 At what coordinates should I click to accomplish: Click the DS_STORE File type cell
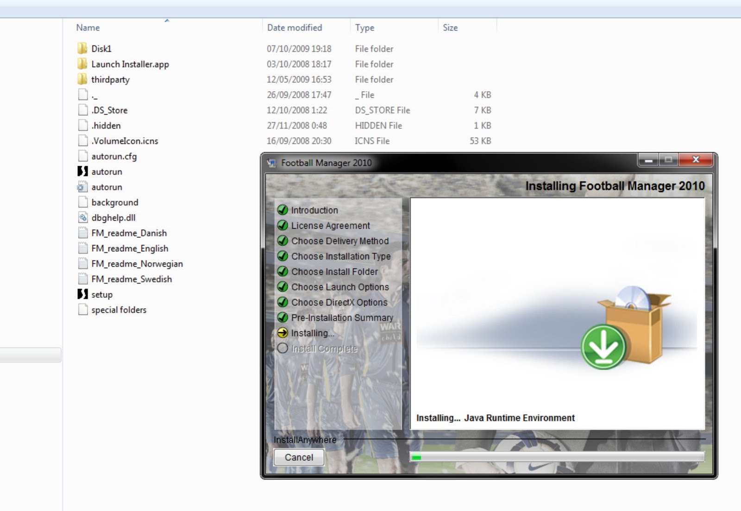click(383, 110)
